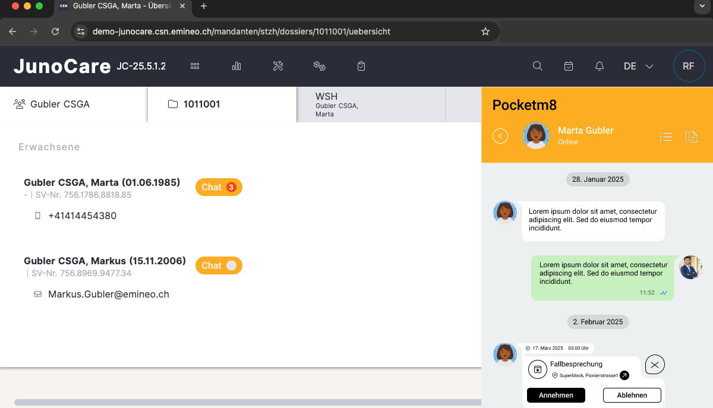713x408 pixels.
Task: Click the wrench and screwdriver tools icon
Action: (278, 66)
